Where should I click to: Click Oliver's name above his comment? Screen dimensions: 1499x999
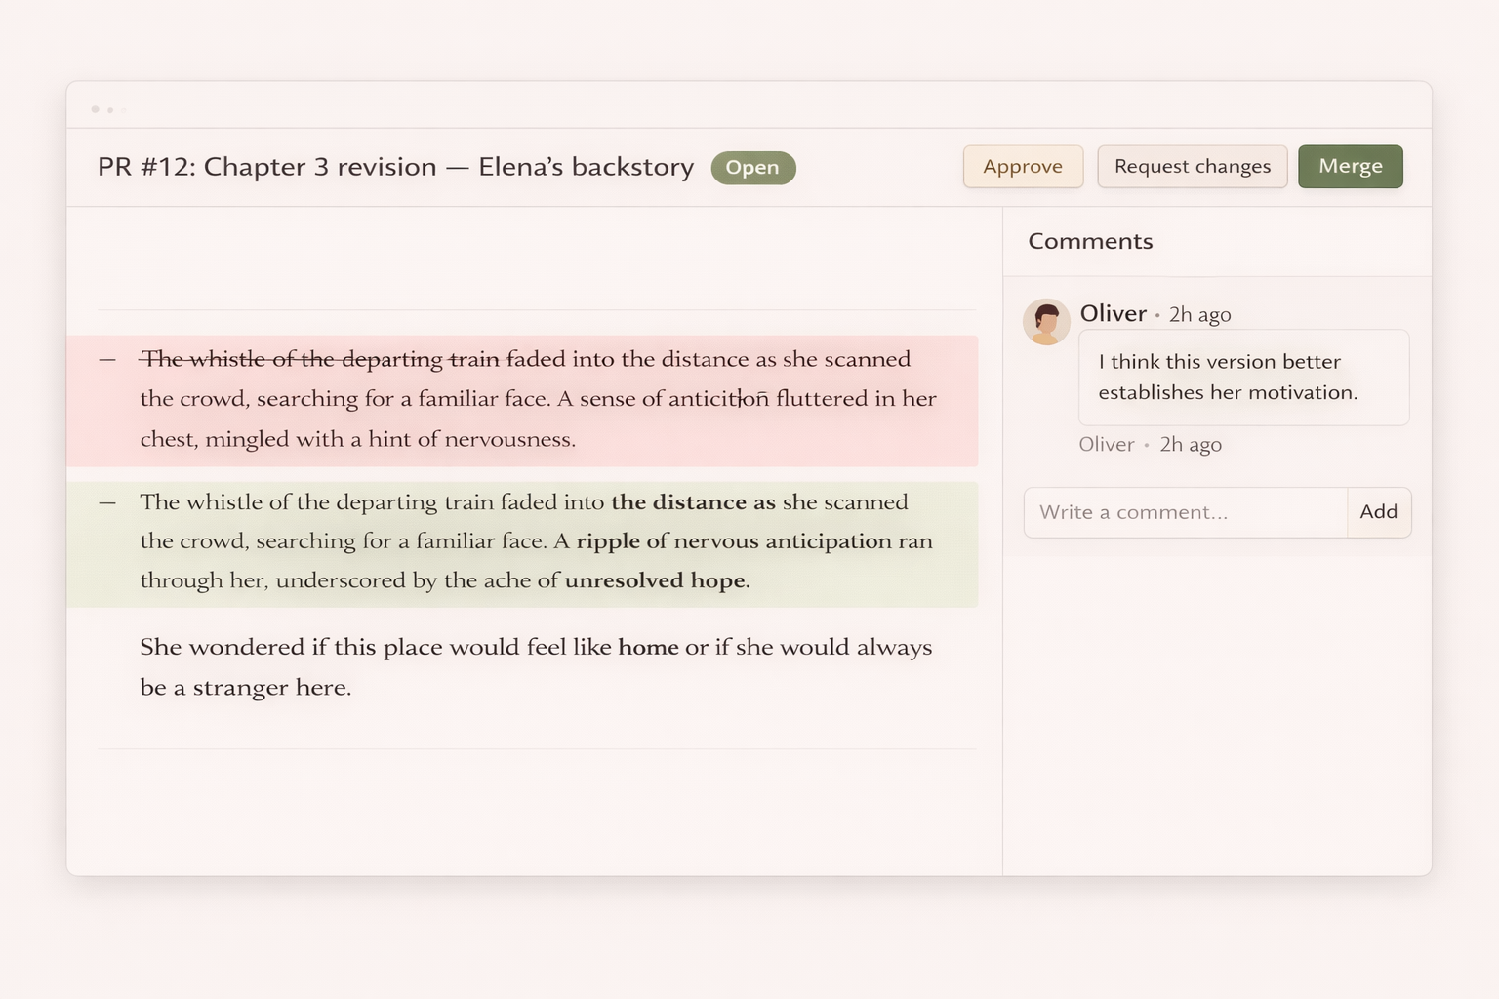pyautogui.click(x=1114, y=313)
